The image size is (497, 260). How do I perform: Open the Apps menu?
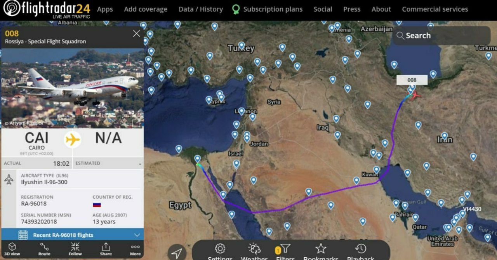click(105, 9)
